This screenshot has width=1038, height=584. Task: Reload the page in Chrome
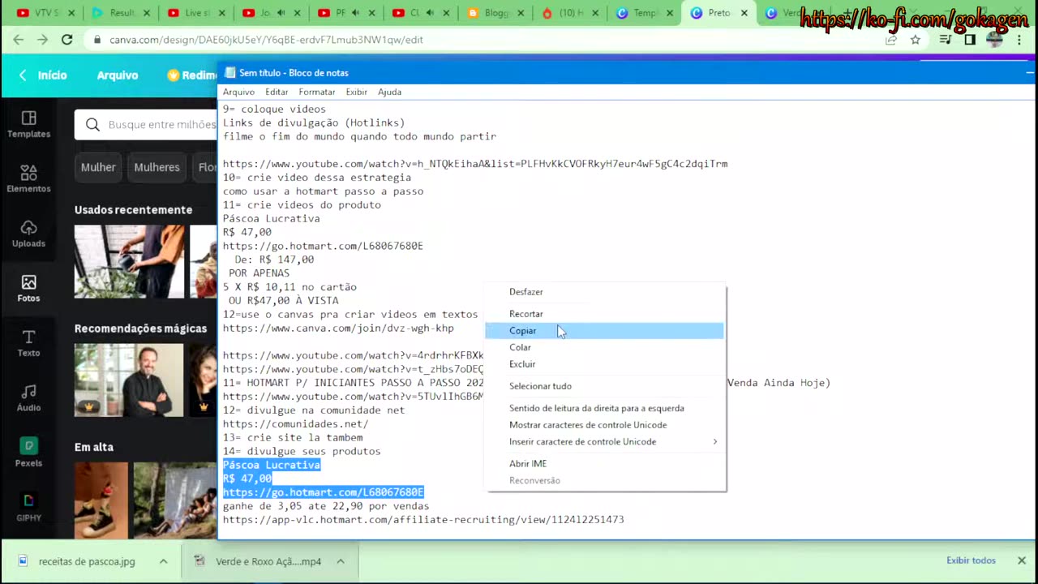click(x=66, y=40)
